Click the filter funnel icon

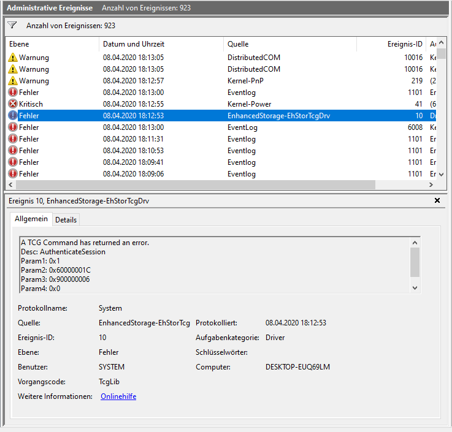click(x=12, y=25)
